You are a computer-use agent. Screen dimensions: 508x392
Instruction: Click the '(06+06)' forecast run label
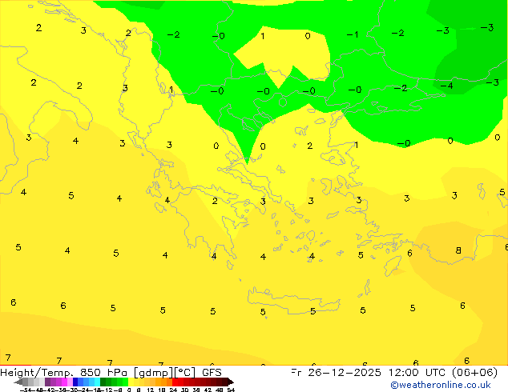tap(474, 373)
